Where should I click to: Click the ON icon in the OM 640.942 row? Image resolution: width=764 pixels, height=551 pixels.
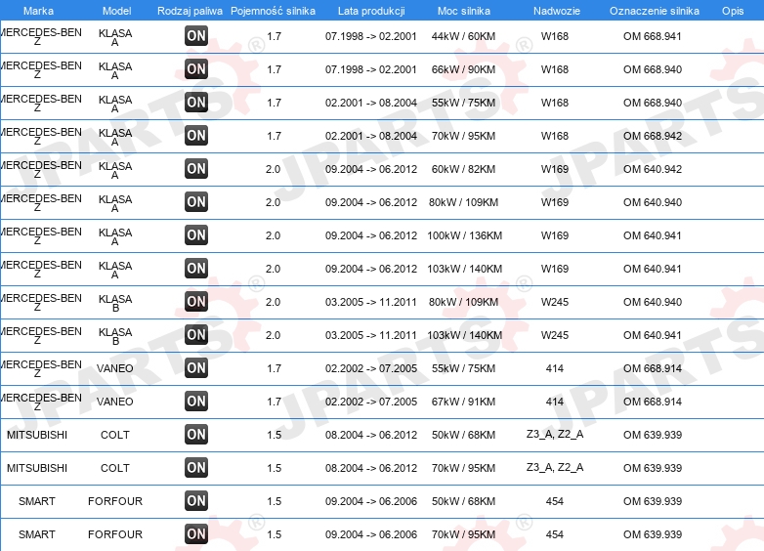click(x=196, y=169)
